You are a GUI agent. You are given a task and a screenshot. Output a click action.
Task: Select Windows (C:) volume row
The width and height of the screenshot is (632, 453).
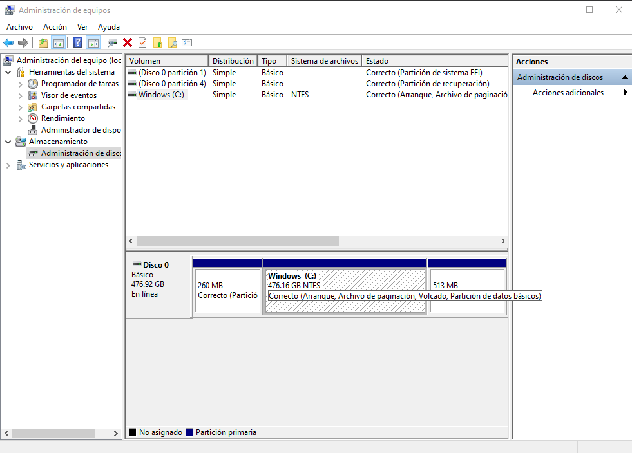tap(317, 95)
